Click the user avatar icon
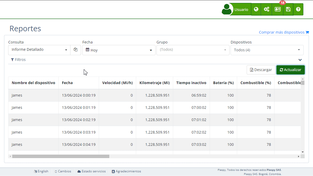 (227, 9)
